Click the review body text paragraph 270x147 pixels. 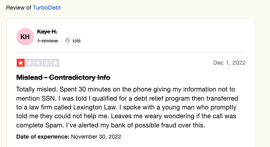point(127,107)
